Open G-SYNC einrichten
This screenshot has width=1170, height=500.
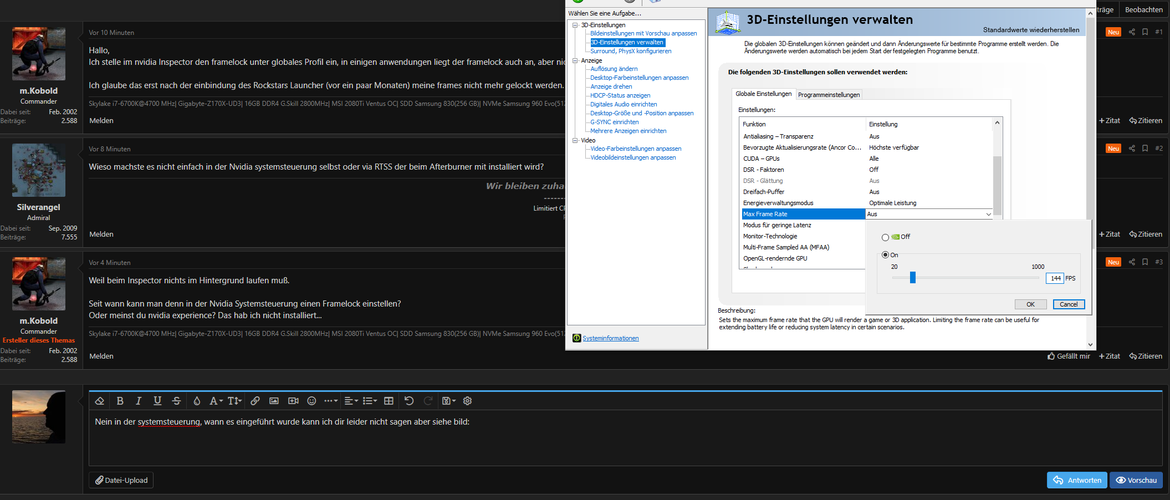click(x=614, y=122)
